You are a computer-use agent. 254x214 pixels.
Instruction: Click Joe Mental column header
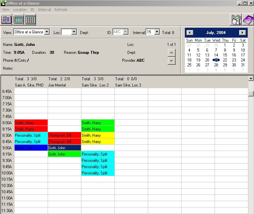pyautogui.click(x=57, y=85)
